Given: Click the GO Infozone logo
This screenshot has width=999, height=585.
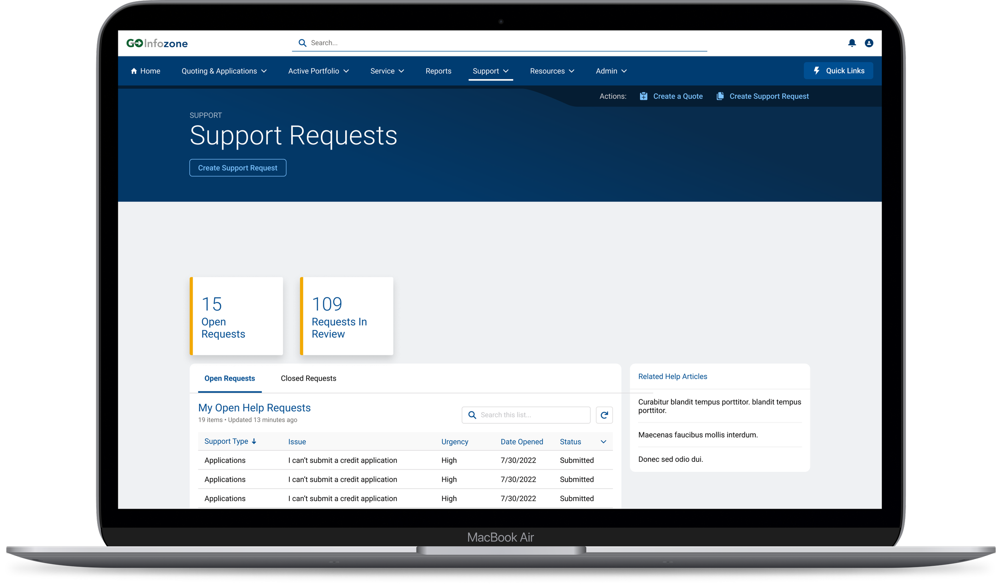Looking at the screenshot, I should 157,43.
